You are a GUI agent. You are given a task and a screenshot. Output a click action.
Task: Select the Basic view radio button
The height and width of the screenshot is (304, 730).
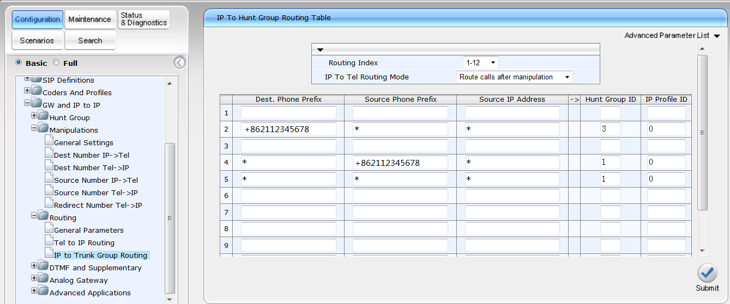click(19, 63)
